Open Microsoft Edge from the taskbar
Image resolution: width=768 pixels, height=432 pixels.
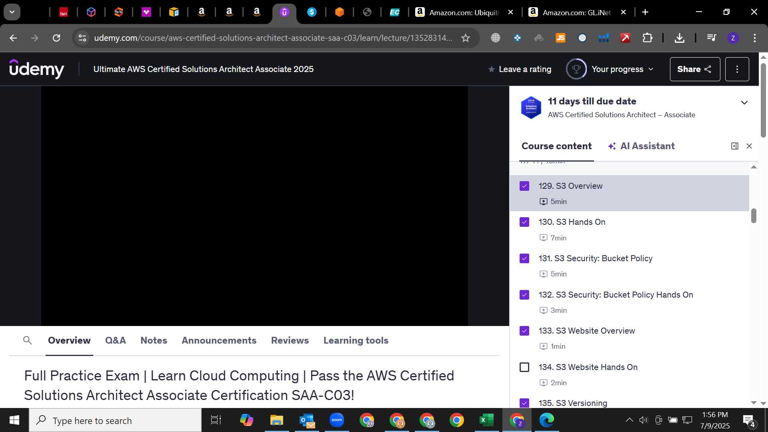tap(546, 420)
